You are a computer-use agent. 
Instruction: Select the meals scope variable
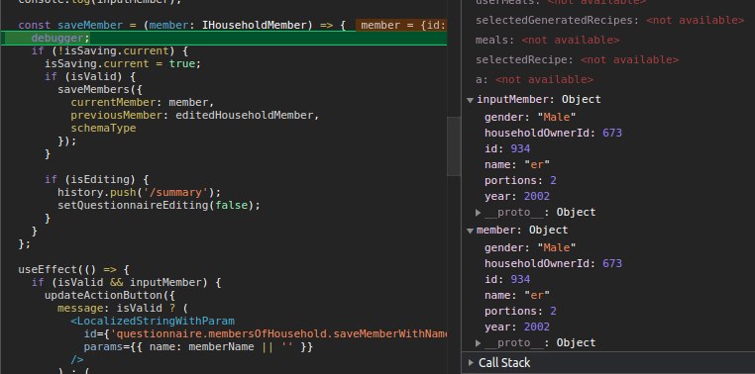pos(548,40)
